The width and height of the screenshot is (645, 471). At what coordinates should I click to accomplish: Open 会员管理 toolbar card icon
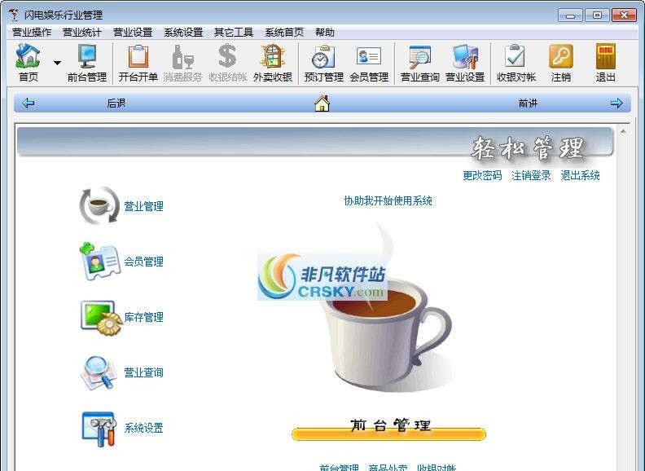tap(369, 55)
